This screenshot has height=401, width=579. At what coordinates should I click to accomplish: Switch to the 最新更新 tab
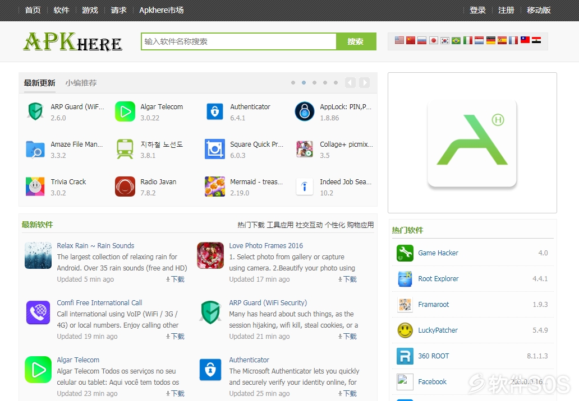pos(39,83)
